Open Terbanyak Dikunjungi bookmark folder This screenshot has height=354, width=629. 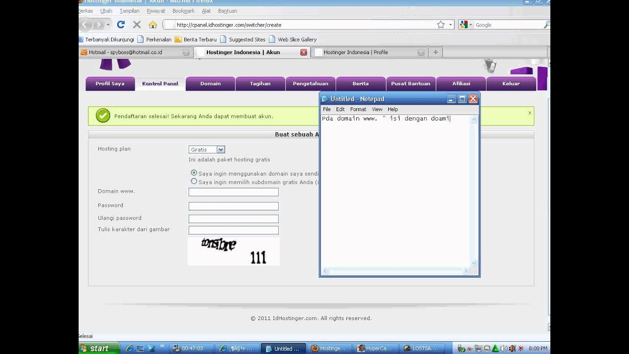(106, 39)
